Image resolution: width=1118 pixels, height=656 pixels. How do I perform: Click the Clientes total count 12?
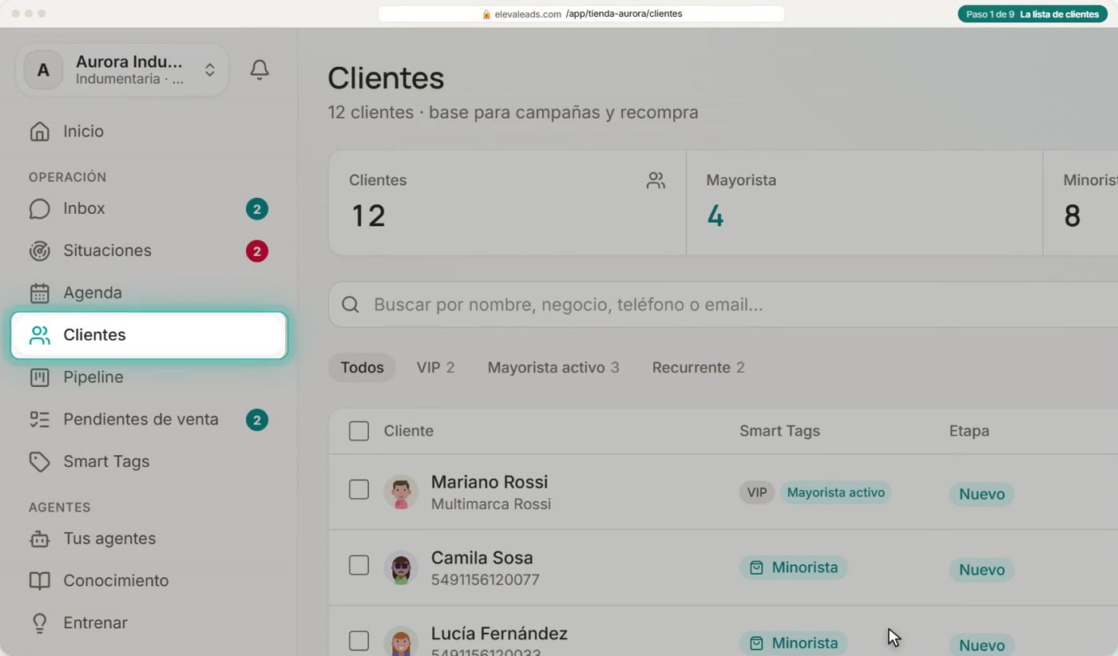368,216
